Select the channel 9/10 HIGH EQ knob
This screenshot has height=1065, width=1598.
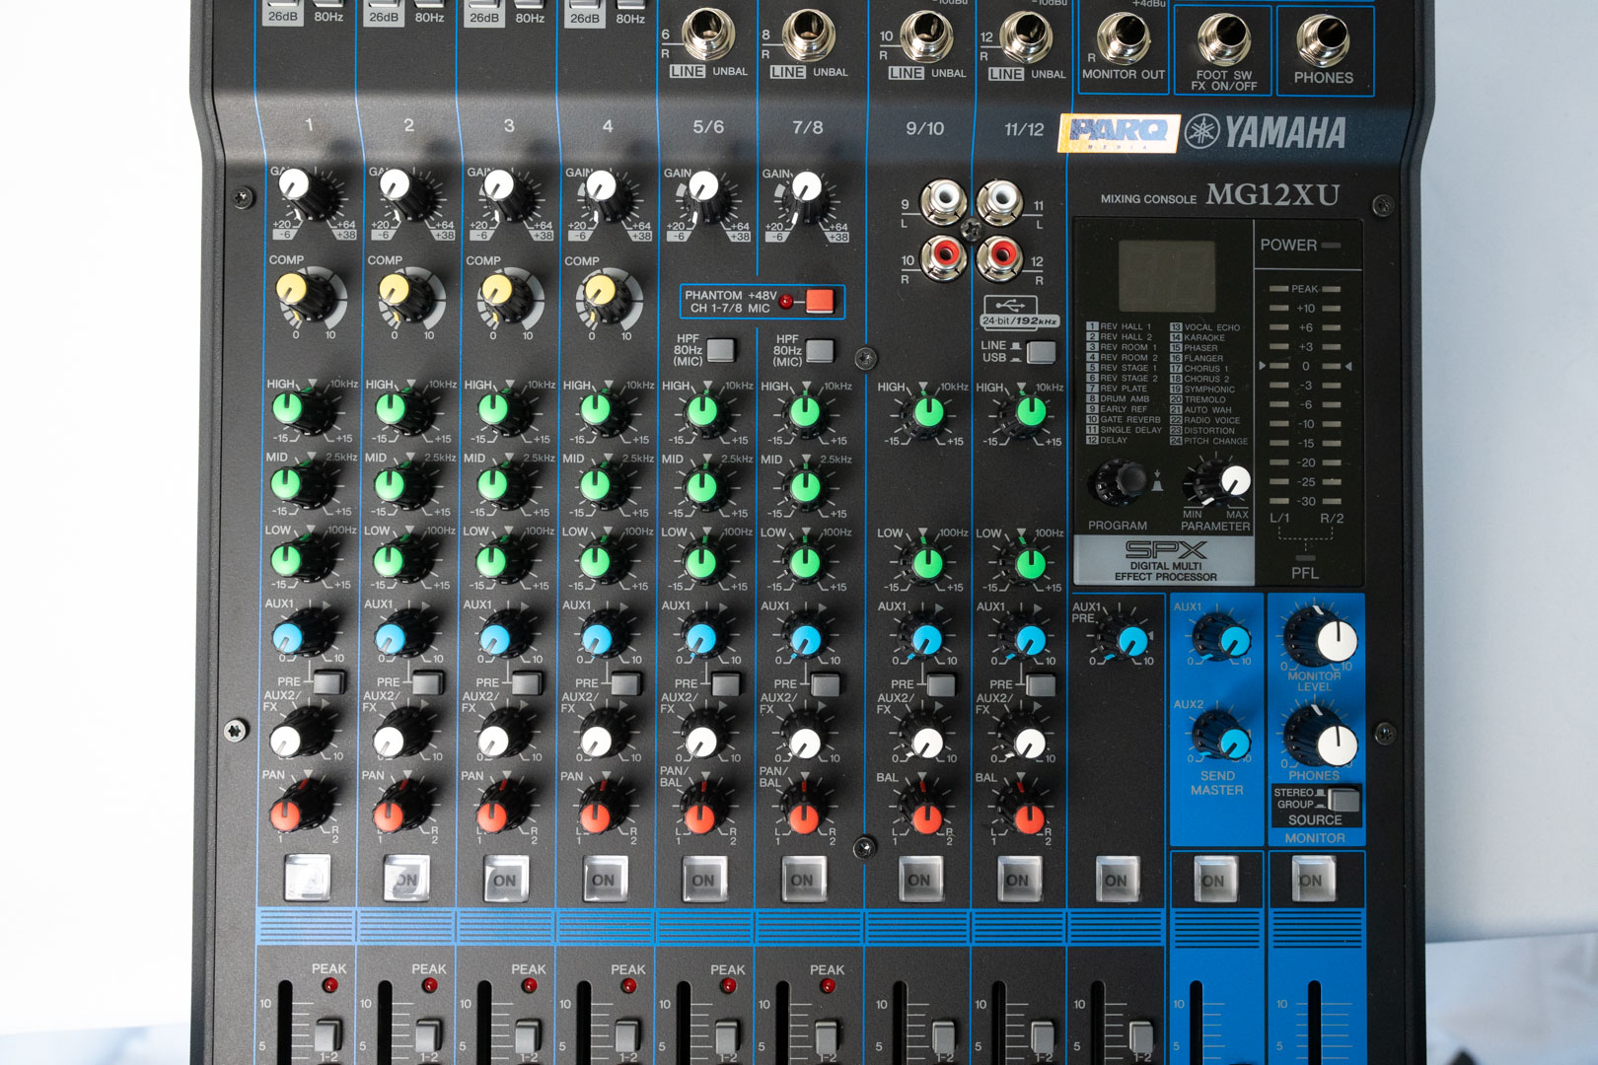pyautogui.click(x=925, y=414)
